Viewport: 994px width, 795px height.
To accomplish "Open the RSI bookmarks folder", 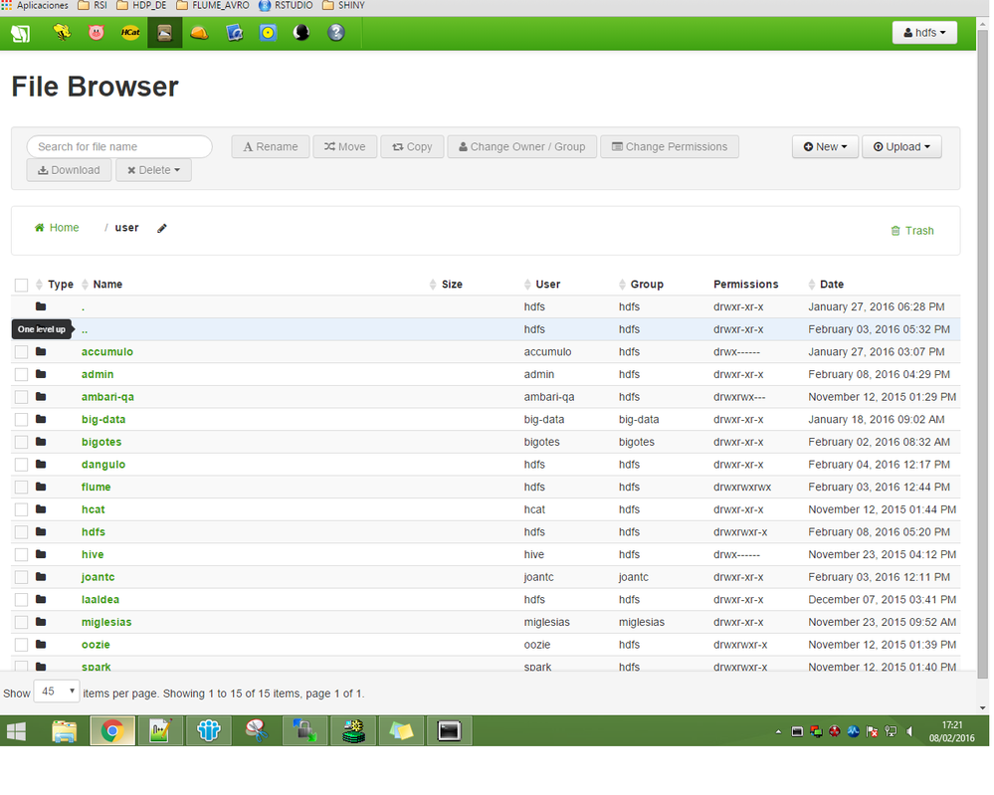I will (x=93, y=6).
